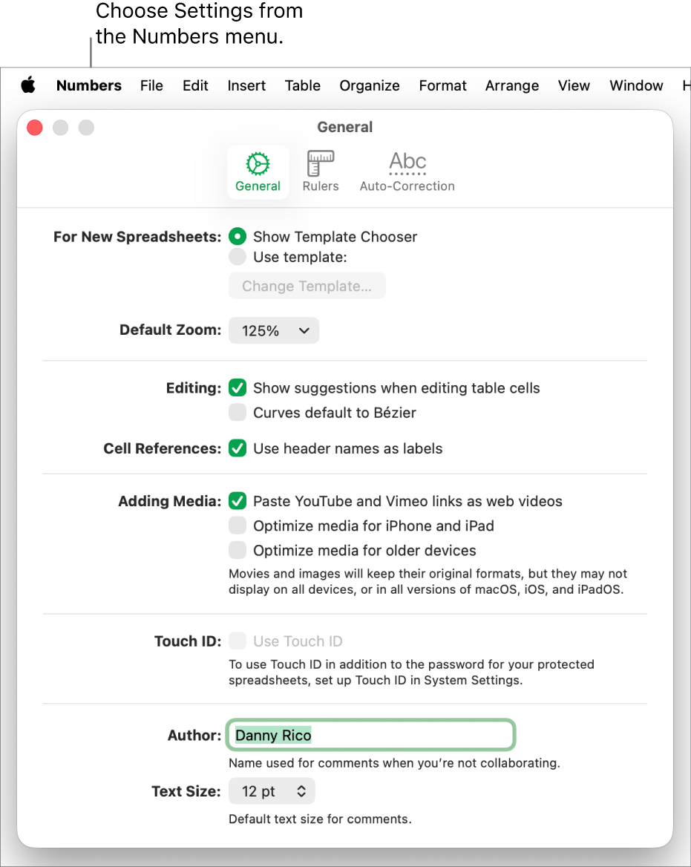Check Optimize media for older devices
The width and height of the screenshot is (691, 867).
[x=238, y=550]
